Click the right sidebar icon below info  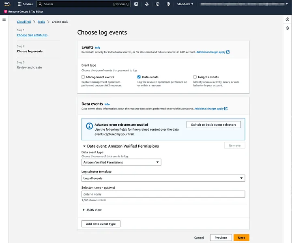(x=288, y=28)
